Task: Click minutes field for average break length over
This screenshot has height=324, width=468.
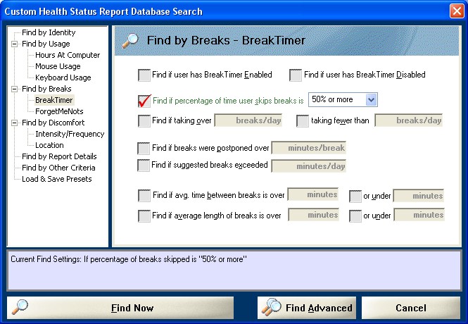Action: [313, 215]
